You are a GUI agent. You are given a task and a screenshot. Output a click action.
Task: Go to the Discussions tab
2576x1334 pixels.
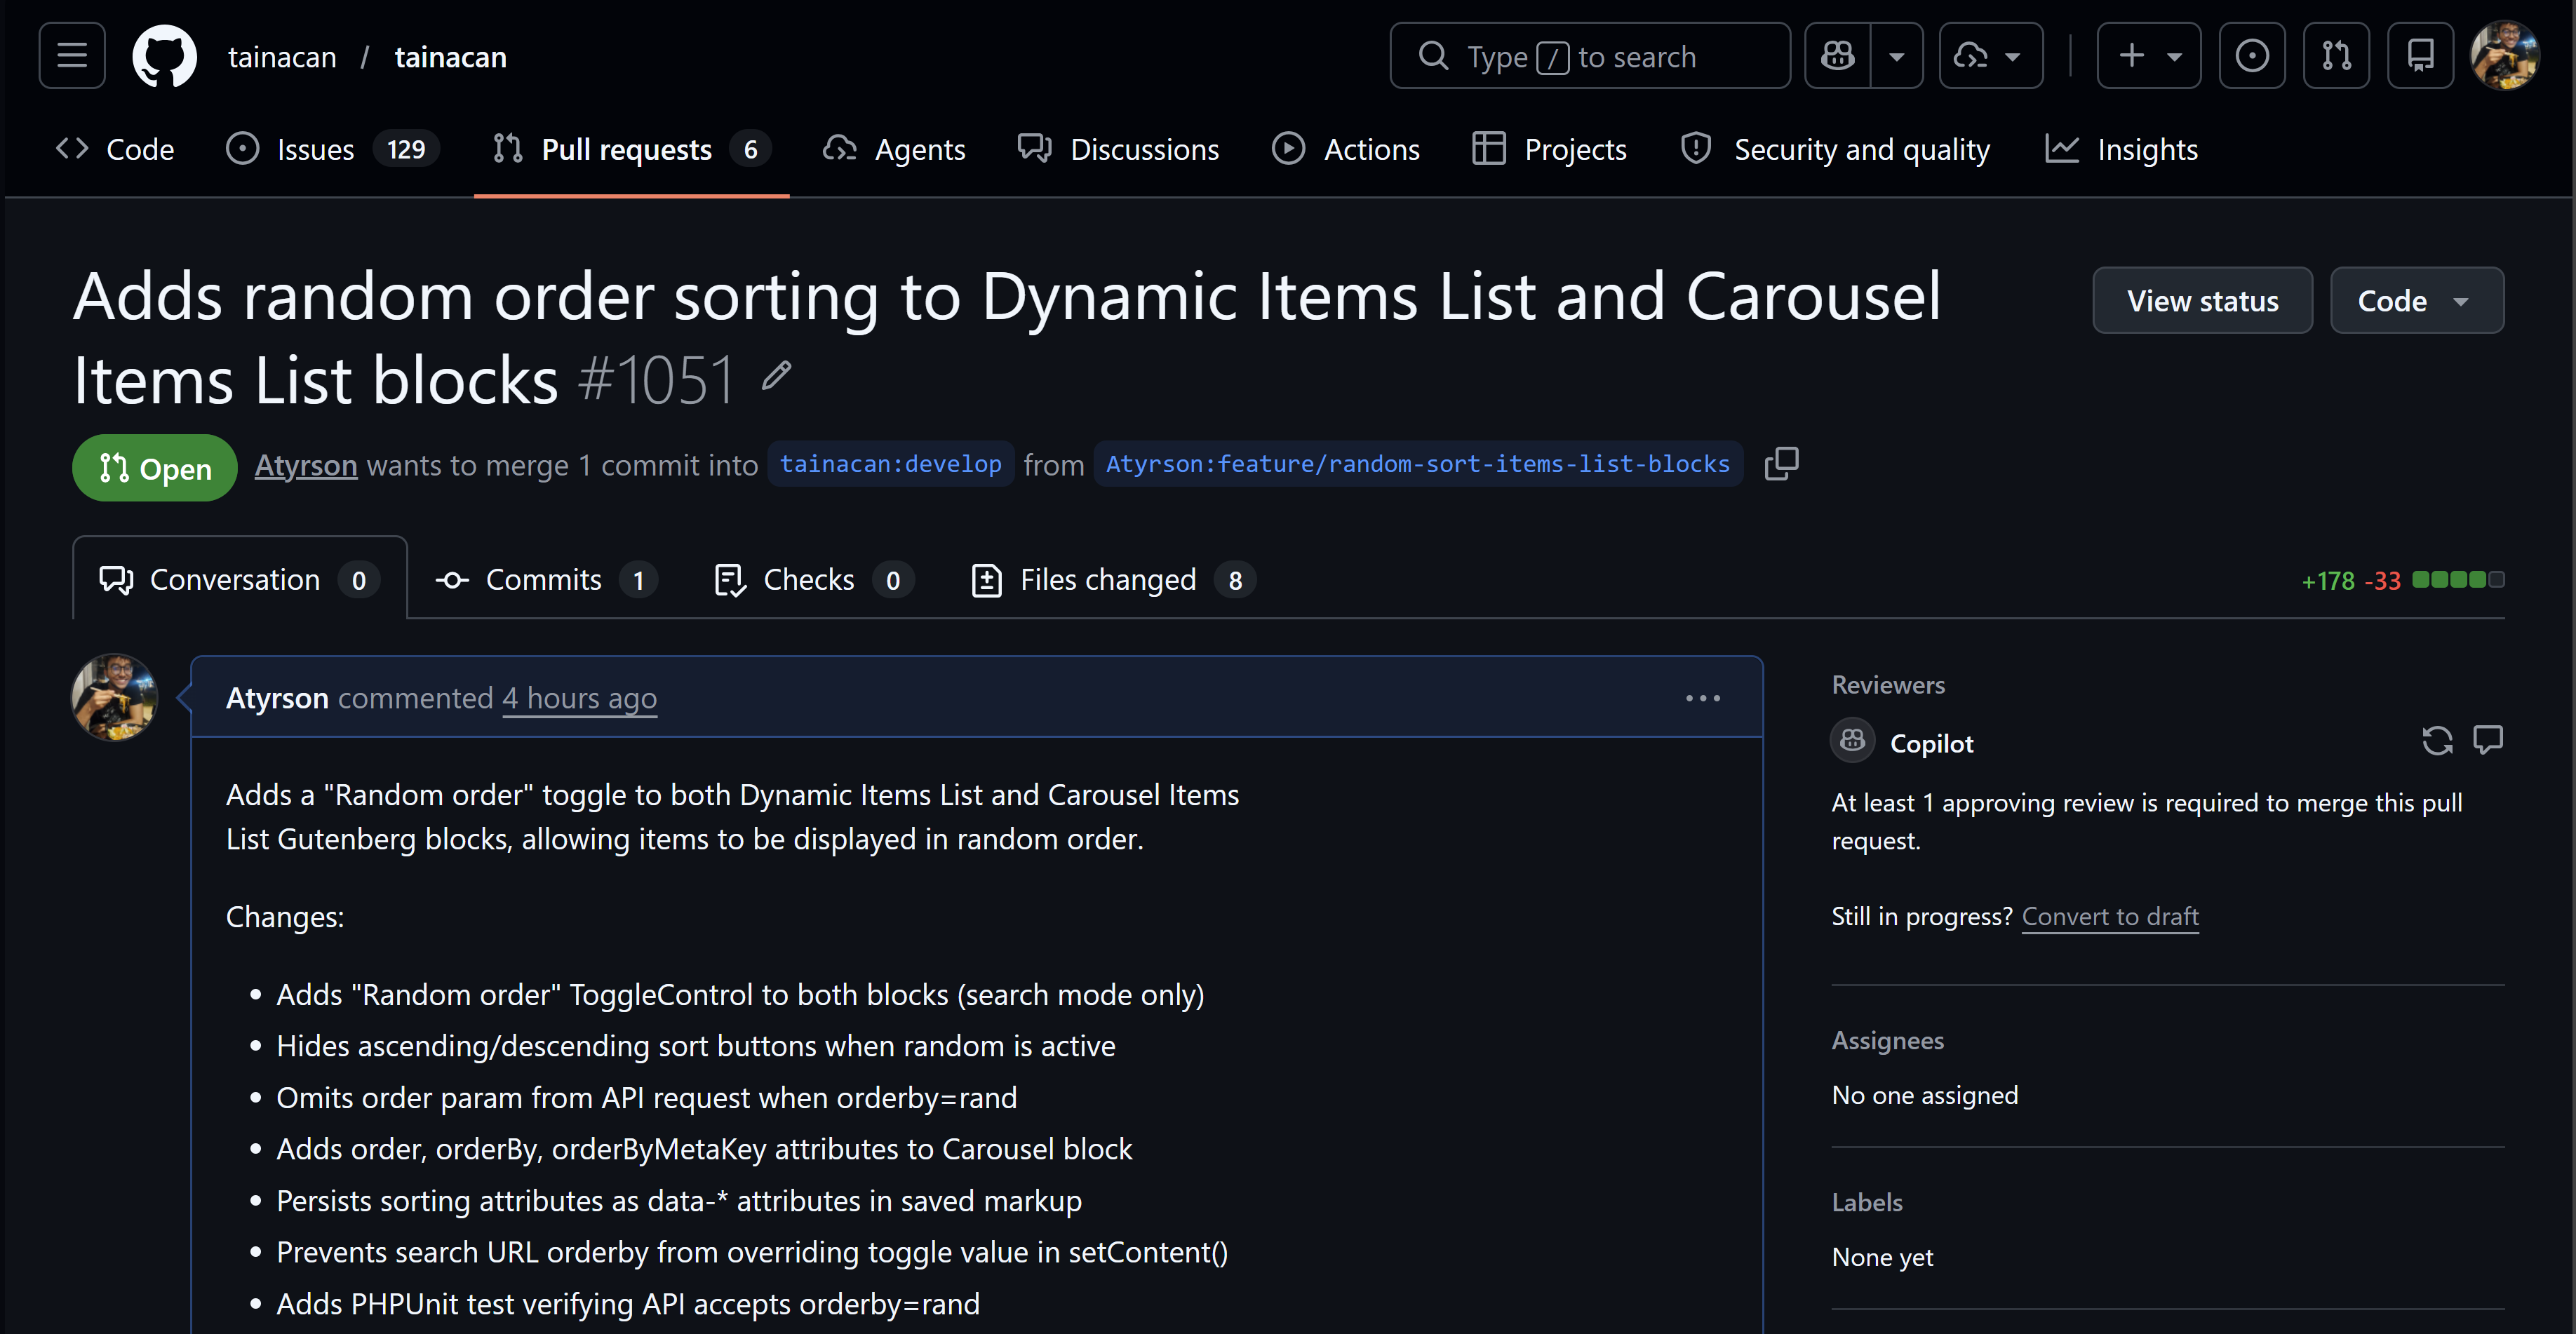click(x=1118, y=149)
